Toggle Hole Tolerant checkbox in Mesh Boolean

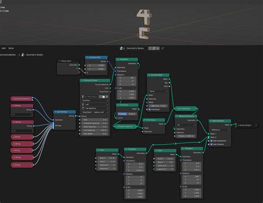tap(211, 145)
